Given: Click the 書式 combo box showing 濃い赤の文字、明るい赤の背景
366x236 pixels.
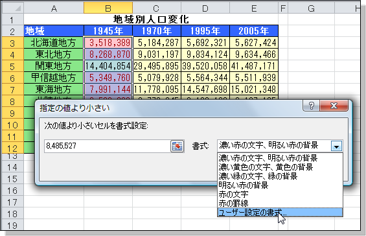Looking at the screenshot, I should coord(280,146).
